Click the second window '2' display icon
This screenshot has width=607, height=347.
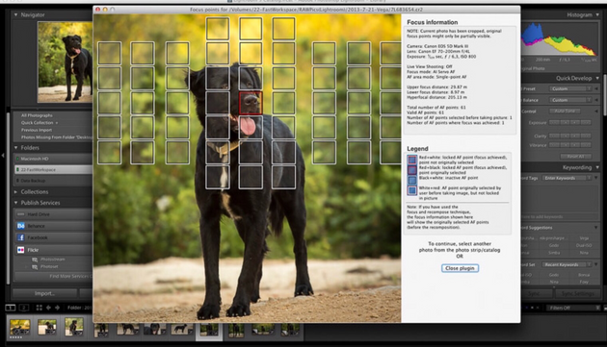point(24,308)
